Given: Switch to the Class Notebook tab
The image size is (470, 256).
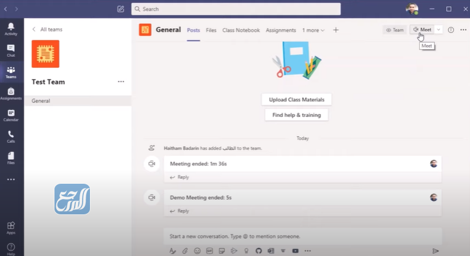Looking at the screenshot, I should (x=241, y=30).
